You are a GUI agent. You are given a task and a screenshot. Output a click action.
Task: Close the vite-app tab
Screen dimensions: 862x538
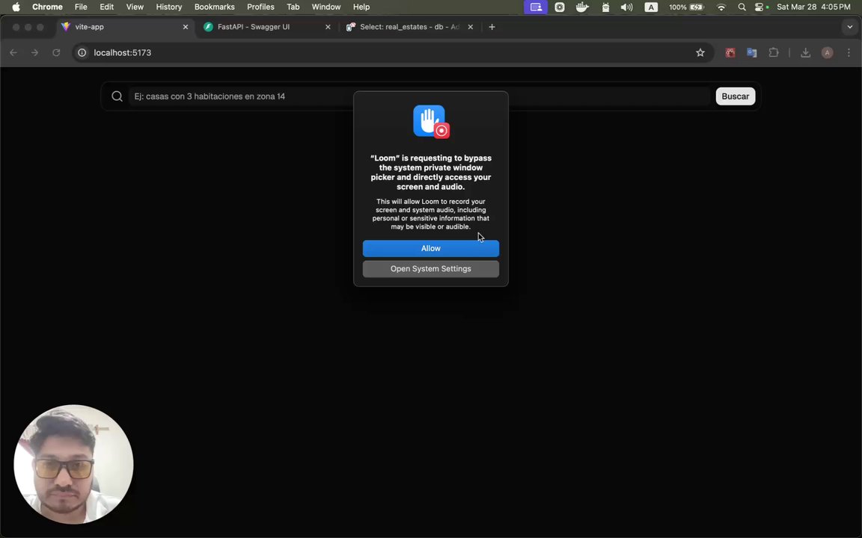186,26
